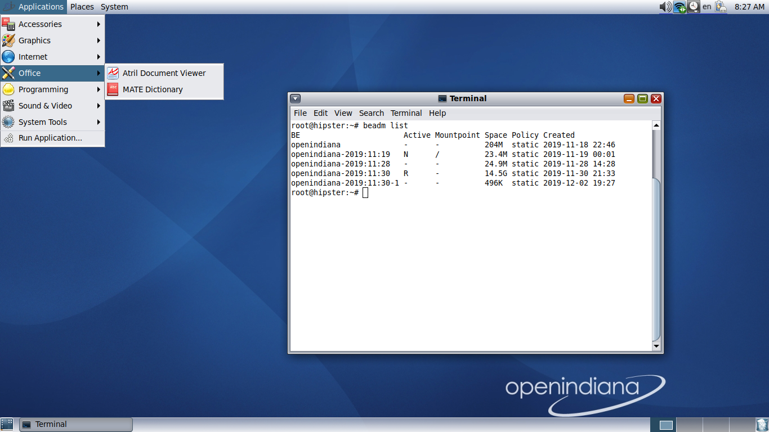The height and width of the screenshot is (432, 769).
Task: Open Terminal's Help menu
Action: tap(437, 113)
